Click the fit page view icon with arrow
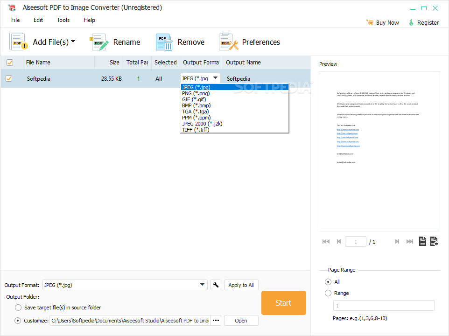Screen dimensions: 449x336 point(434,241)
